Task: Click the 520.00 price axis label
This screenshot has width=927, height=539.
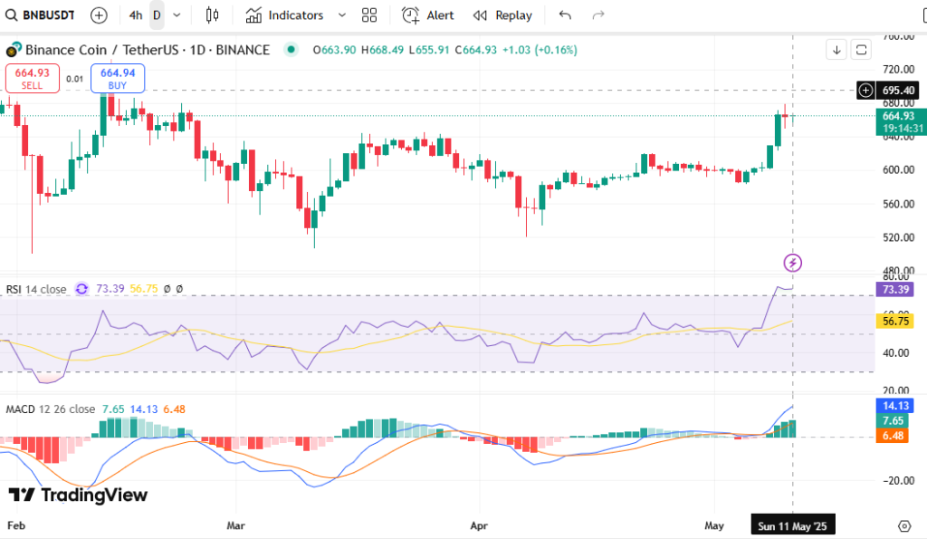Action: point(898,237)
